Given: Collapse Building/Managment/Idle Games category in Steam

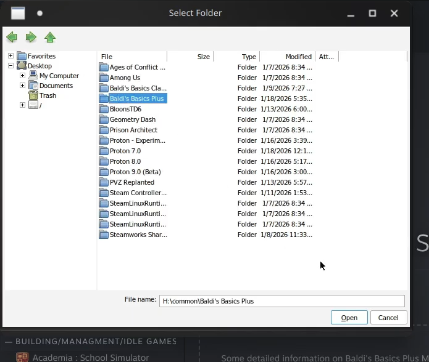Looking at the screenshot, I should (x=9, y=342).
